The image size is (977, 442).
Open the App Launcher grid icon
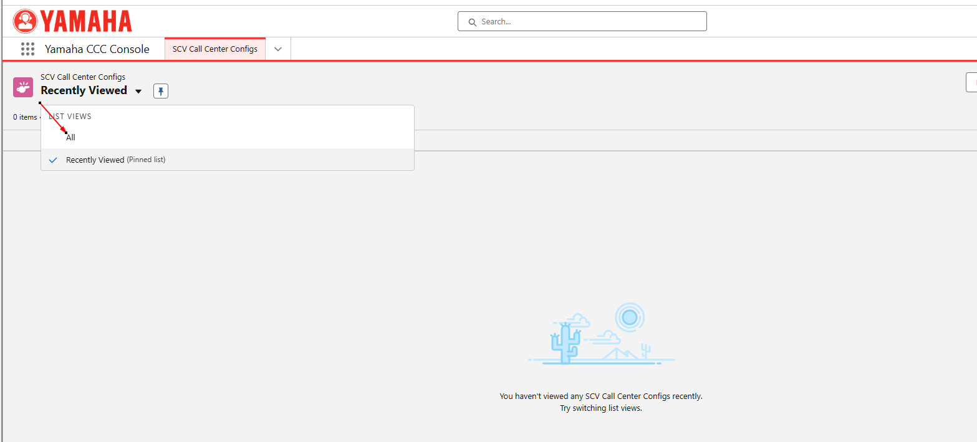(x=27, y=49)
